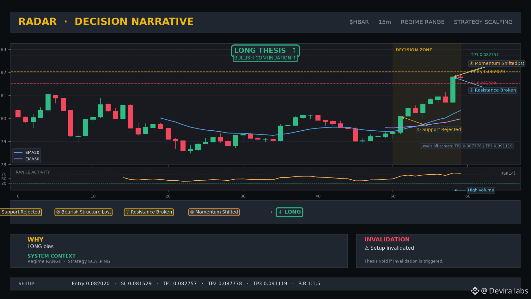
Task: Click the RSI(14) indicator label
Action: [508, 173]
